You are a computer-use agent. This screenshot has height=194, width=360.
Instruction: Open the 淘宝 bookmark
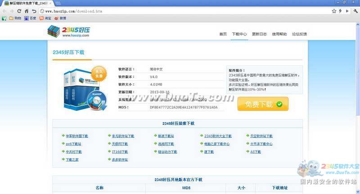click(x=45, y=18)
